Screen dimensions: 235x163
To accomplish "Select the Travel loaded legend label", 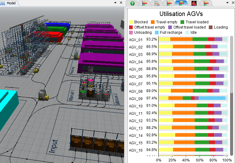I will click(x=197, y=22).
